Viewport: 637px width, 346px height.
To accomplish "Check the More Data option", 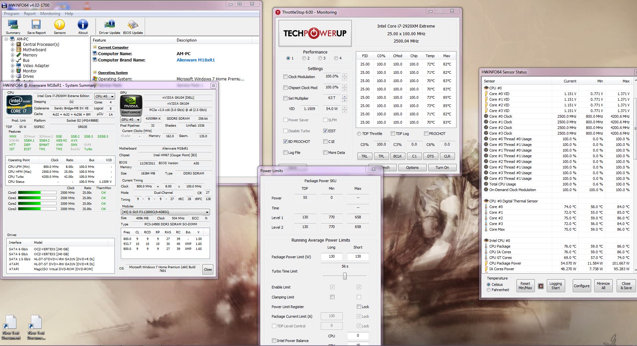I will 325,153.
